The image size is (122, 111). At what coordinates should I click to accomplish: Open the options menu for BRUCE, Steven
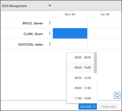(x=50, y=23)
